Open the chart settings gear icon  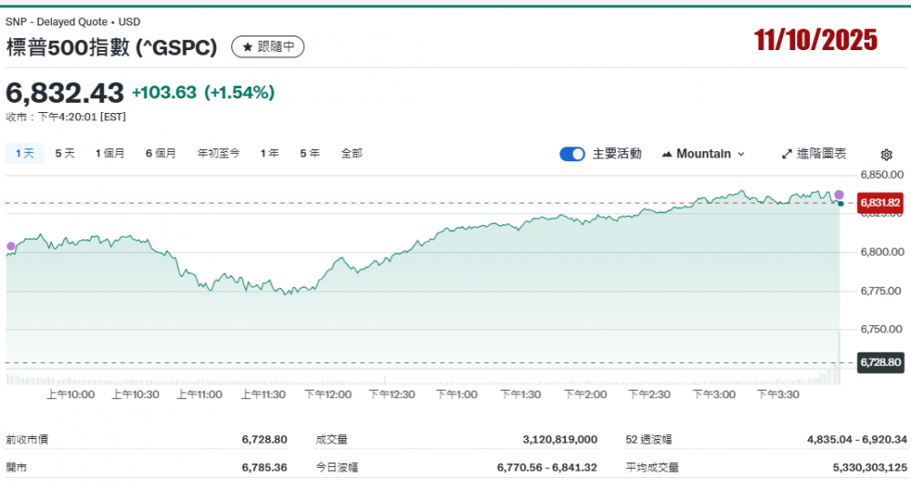[x=886, y=155]
